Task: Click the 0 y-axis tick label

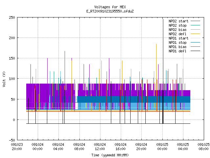Action: pos(14,120)
